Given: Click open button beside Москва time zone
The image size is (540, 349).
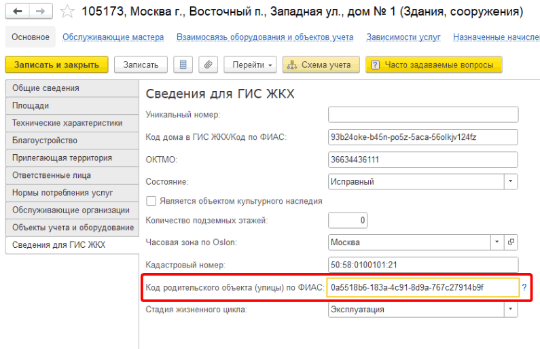Looking at the screenshot, I should click(x=511, y=242).
